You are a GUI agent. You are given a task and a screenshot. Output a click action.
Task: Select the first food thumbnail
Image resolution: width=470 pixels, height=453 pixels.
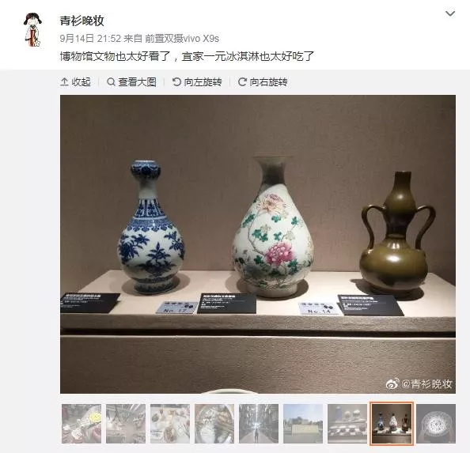(81, 424)
